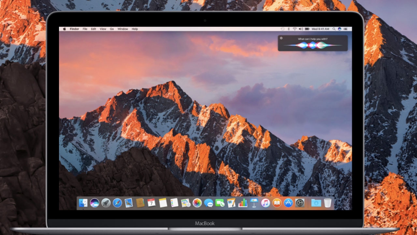Open the Bluetooth status menu
This screenshot has width=417, height=235.
click(x=289, y=29)
